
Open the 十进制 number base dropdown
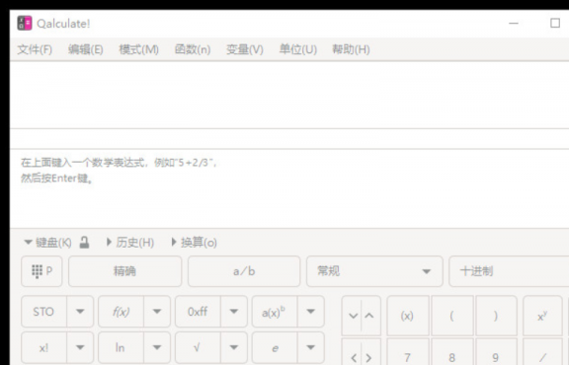pyautogui.click(x=509, y=271)
